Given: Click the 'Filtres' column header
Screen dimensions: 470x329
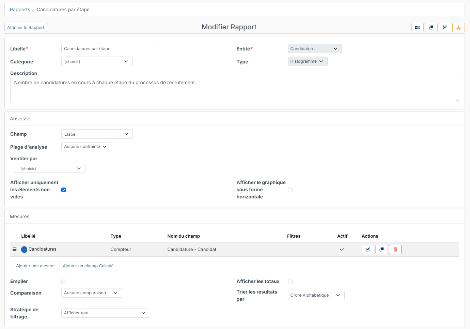Looking at the screenshot, I should [x=294, y=236].
